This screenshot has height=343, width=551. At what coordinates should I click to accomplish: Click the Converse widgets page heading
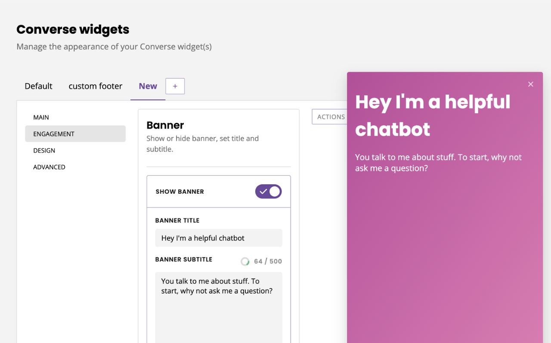73,29
